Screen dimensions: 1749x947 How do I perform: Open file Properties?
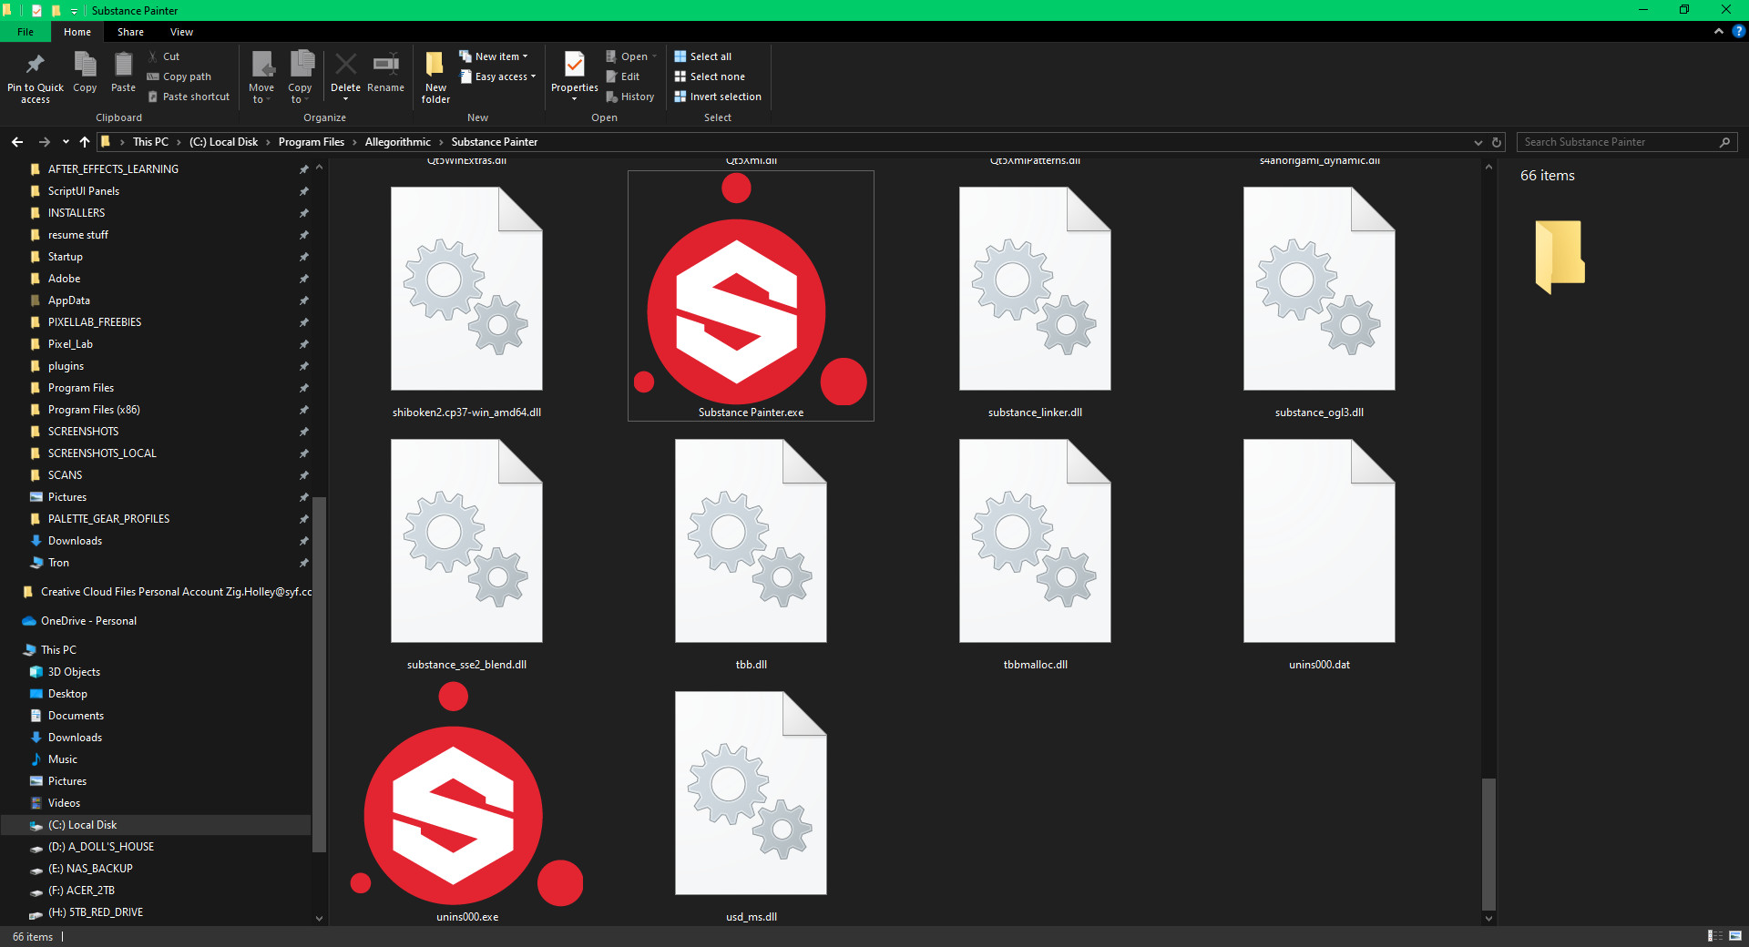(x=575, y=76)
